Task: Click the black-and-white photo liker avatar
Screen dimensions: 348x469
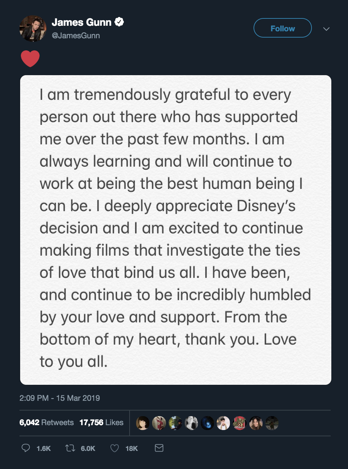Action: (191, 423)
